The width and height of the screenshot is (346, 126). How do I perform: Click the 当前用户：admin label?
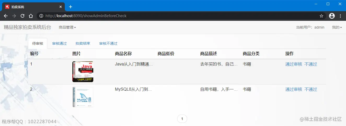310,27
